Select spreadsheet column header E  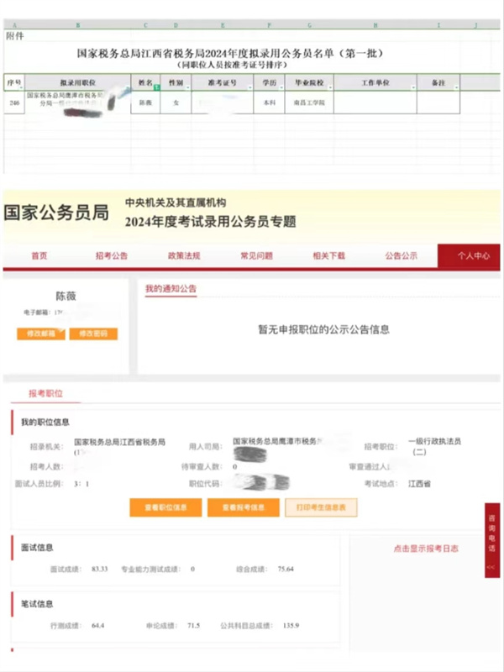point(223,25)
